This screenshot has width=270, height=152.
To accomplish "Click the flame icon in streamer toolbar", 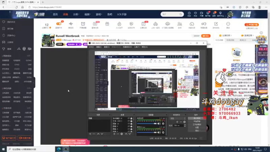I will pyautogui.click(x=119, y=24).
